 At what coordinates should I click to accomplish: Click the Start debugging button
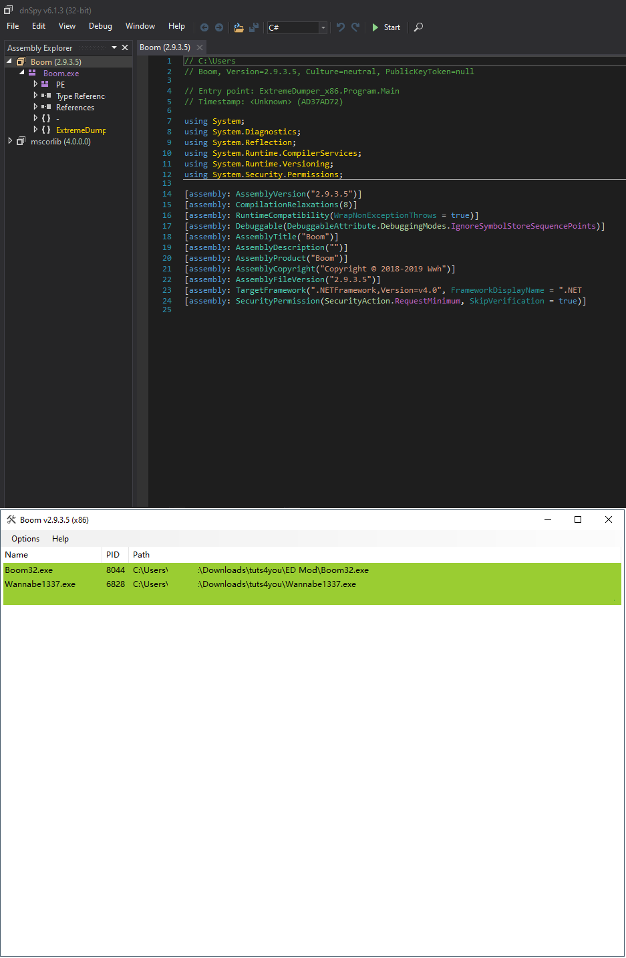[x=385, y=27]
